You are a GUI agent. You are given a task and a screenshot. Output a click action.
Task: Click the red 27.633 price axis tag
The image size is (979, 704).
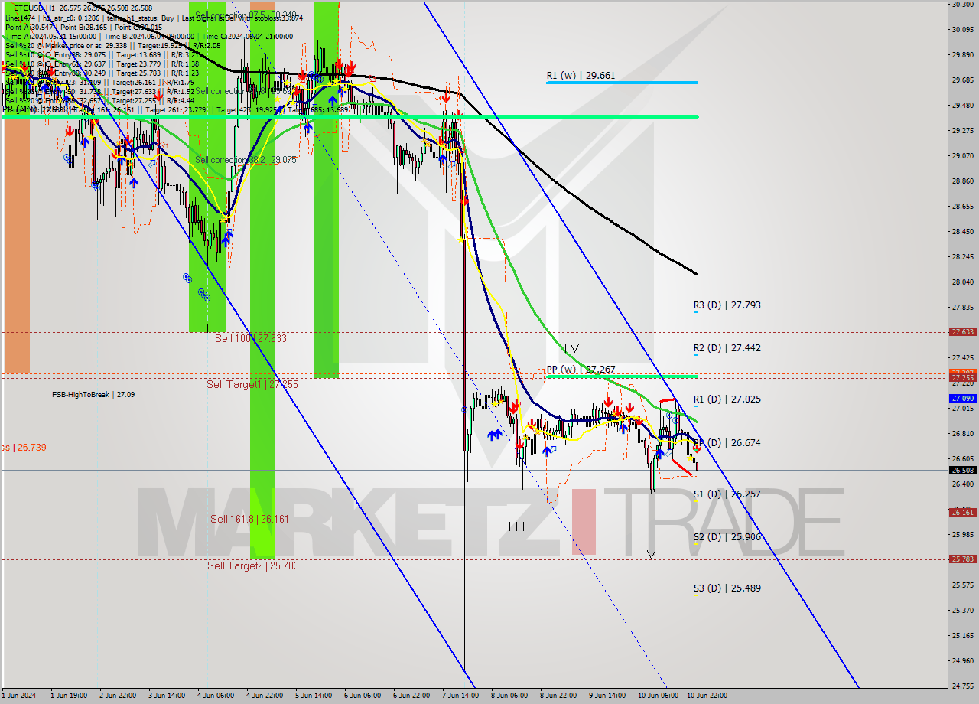[x=962, y=332]
